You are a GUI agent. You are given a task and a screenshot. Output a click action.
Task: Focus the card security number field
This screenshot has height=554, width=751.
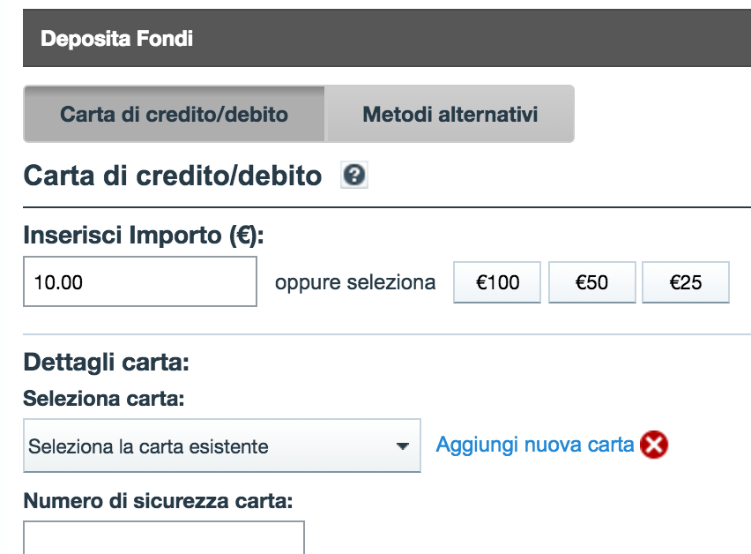tap(164, 538)
